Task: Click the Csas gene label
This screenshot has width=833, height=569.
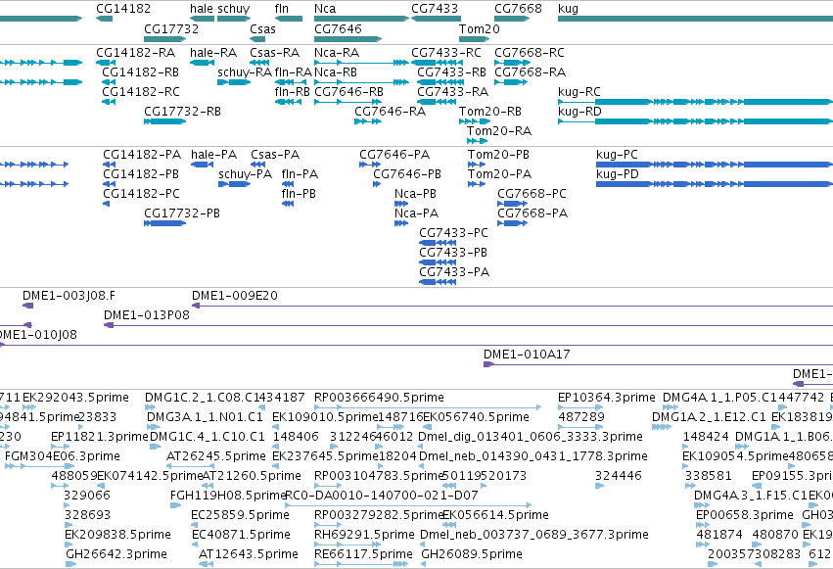Action: (263, 28)
